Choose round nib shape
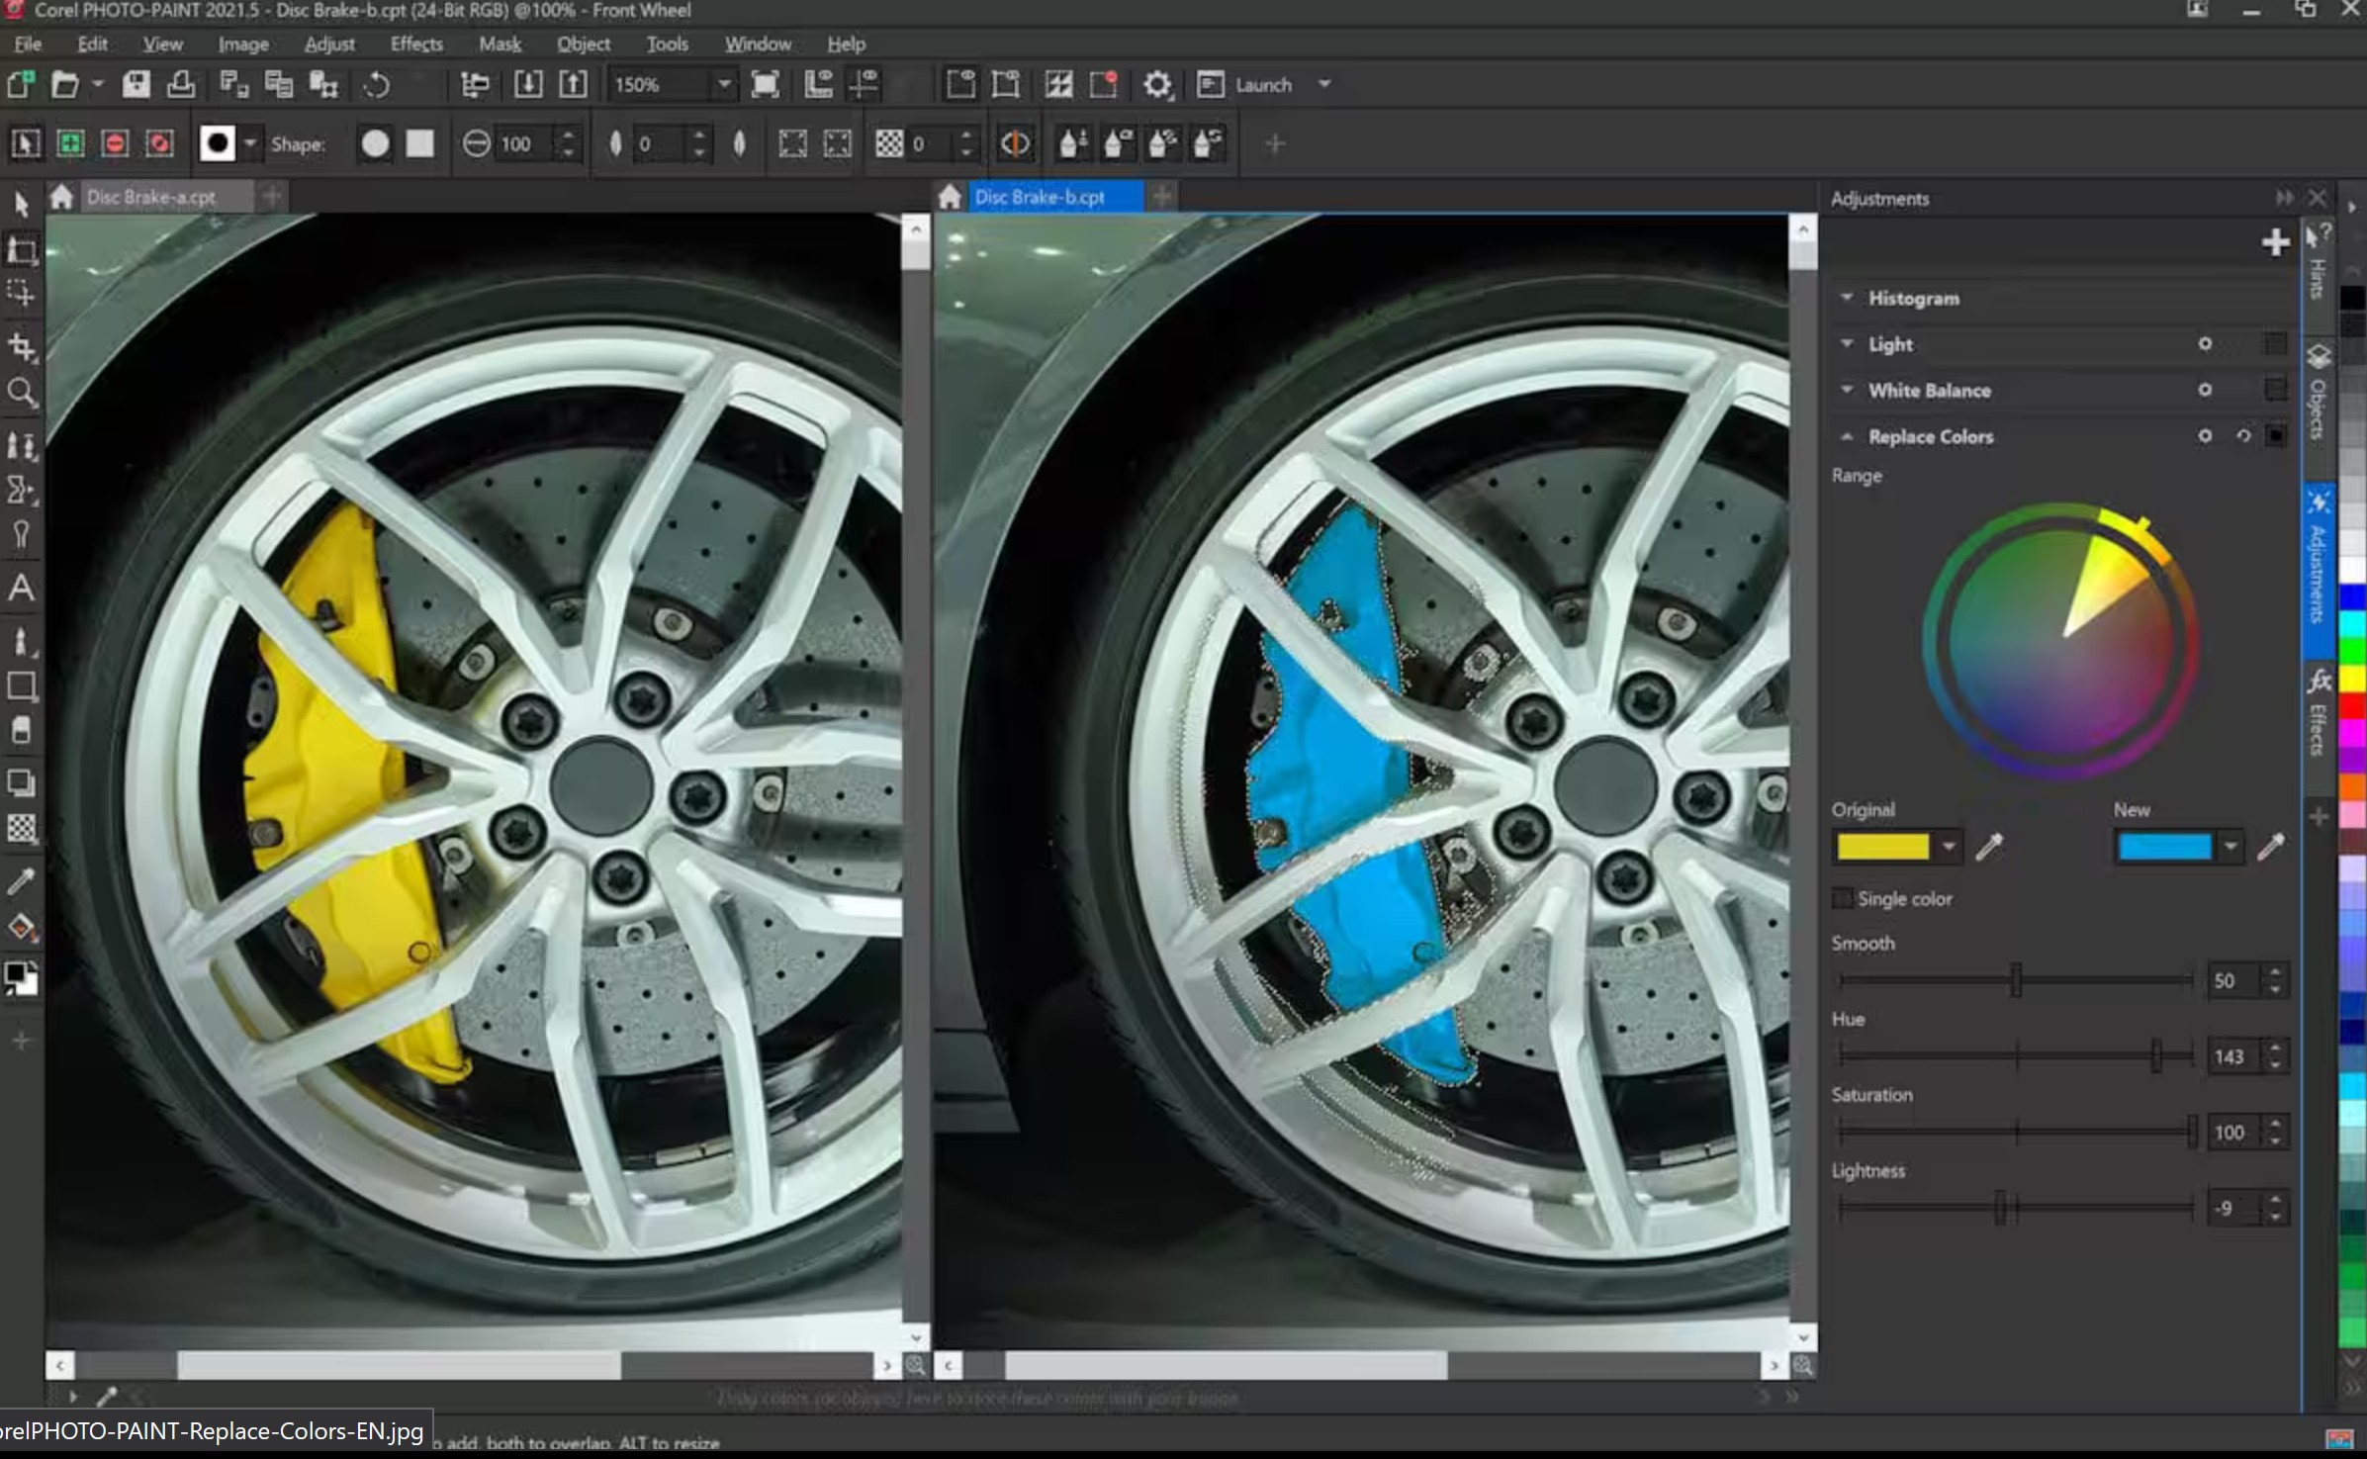 tap(375, 143)
